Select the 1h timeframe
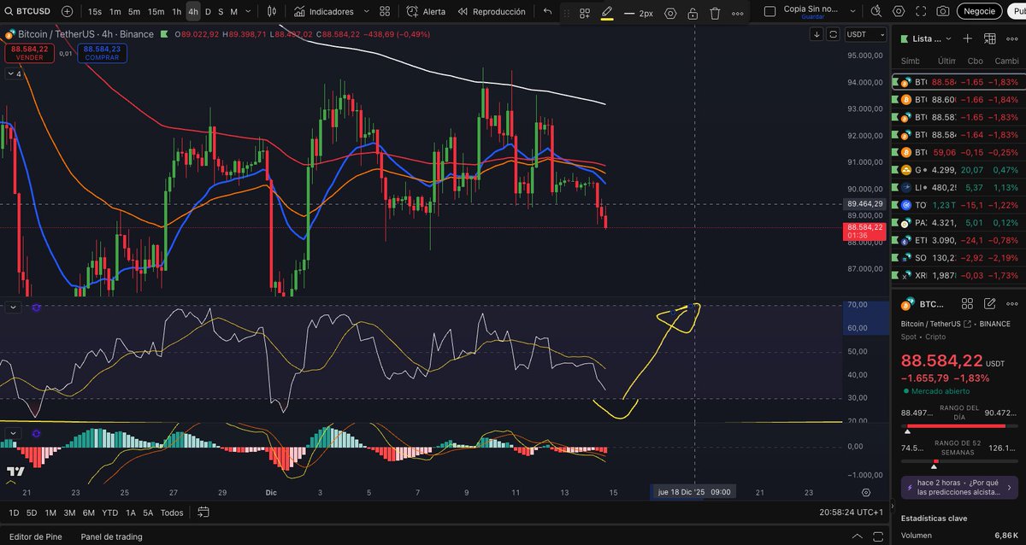This screenshot has height=545, width=1026. [176, 12]
